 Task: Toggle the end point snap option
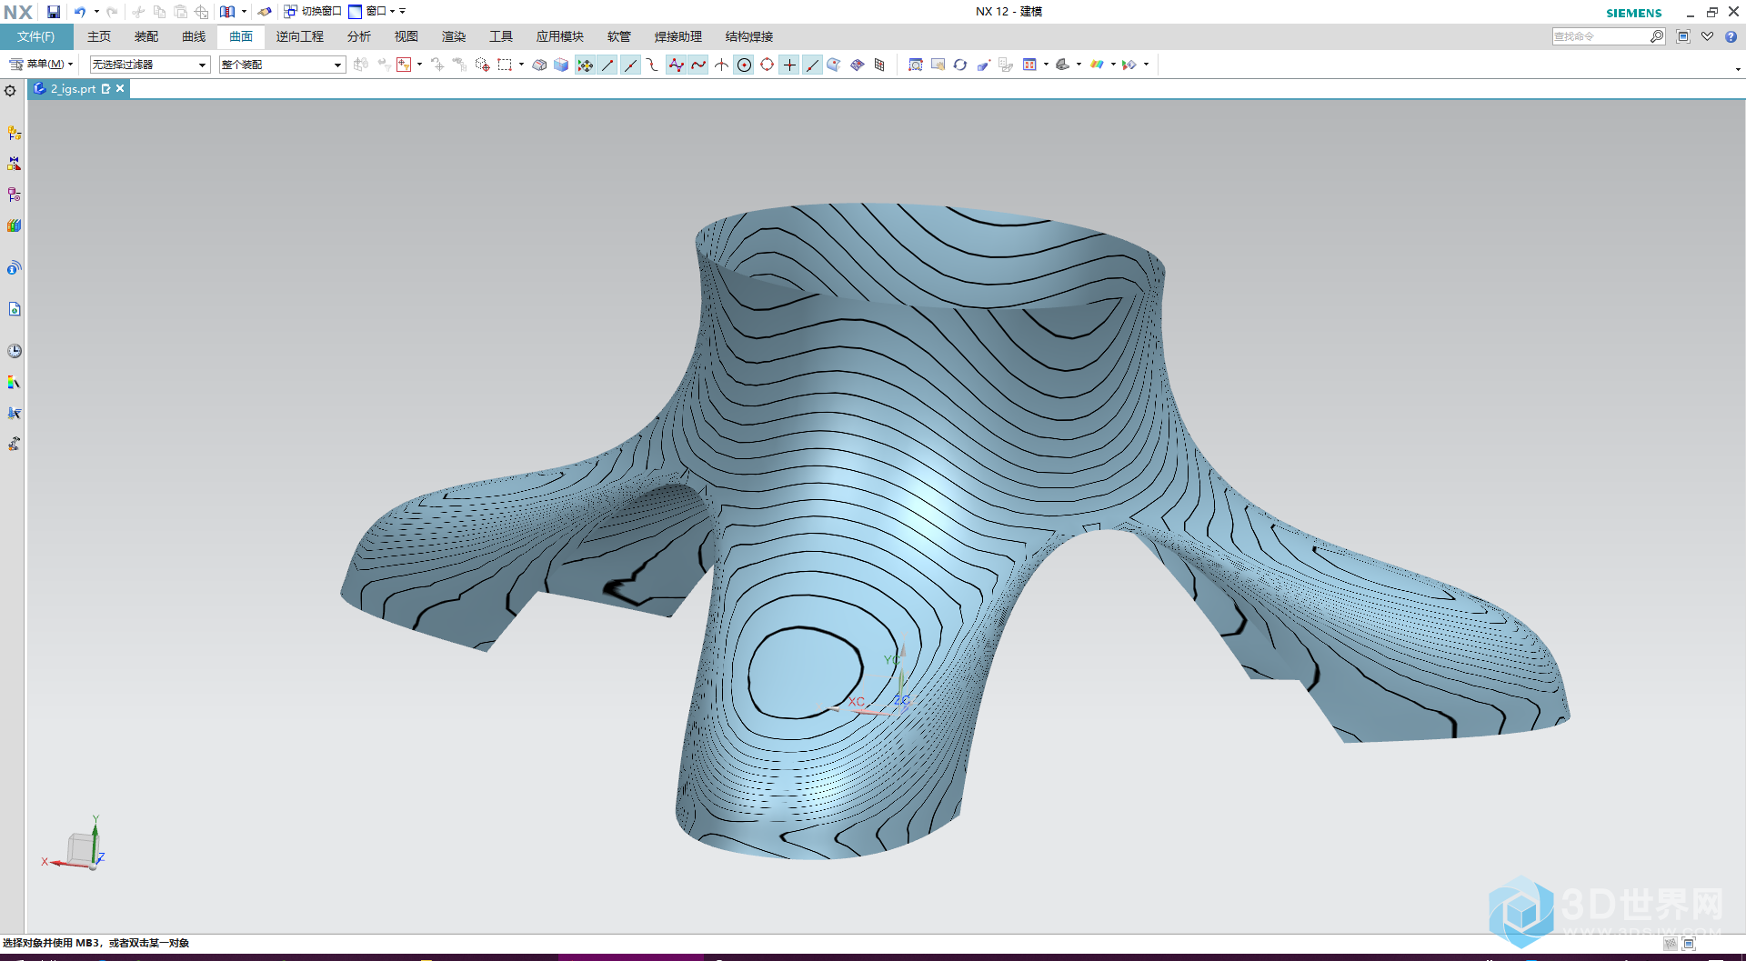(608, 65)
